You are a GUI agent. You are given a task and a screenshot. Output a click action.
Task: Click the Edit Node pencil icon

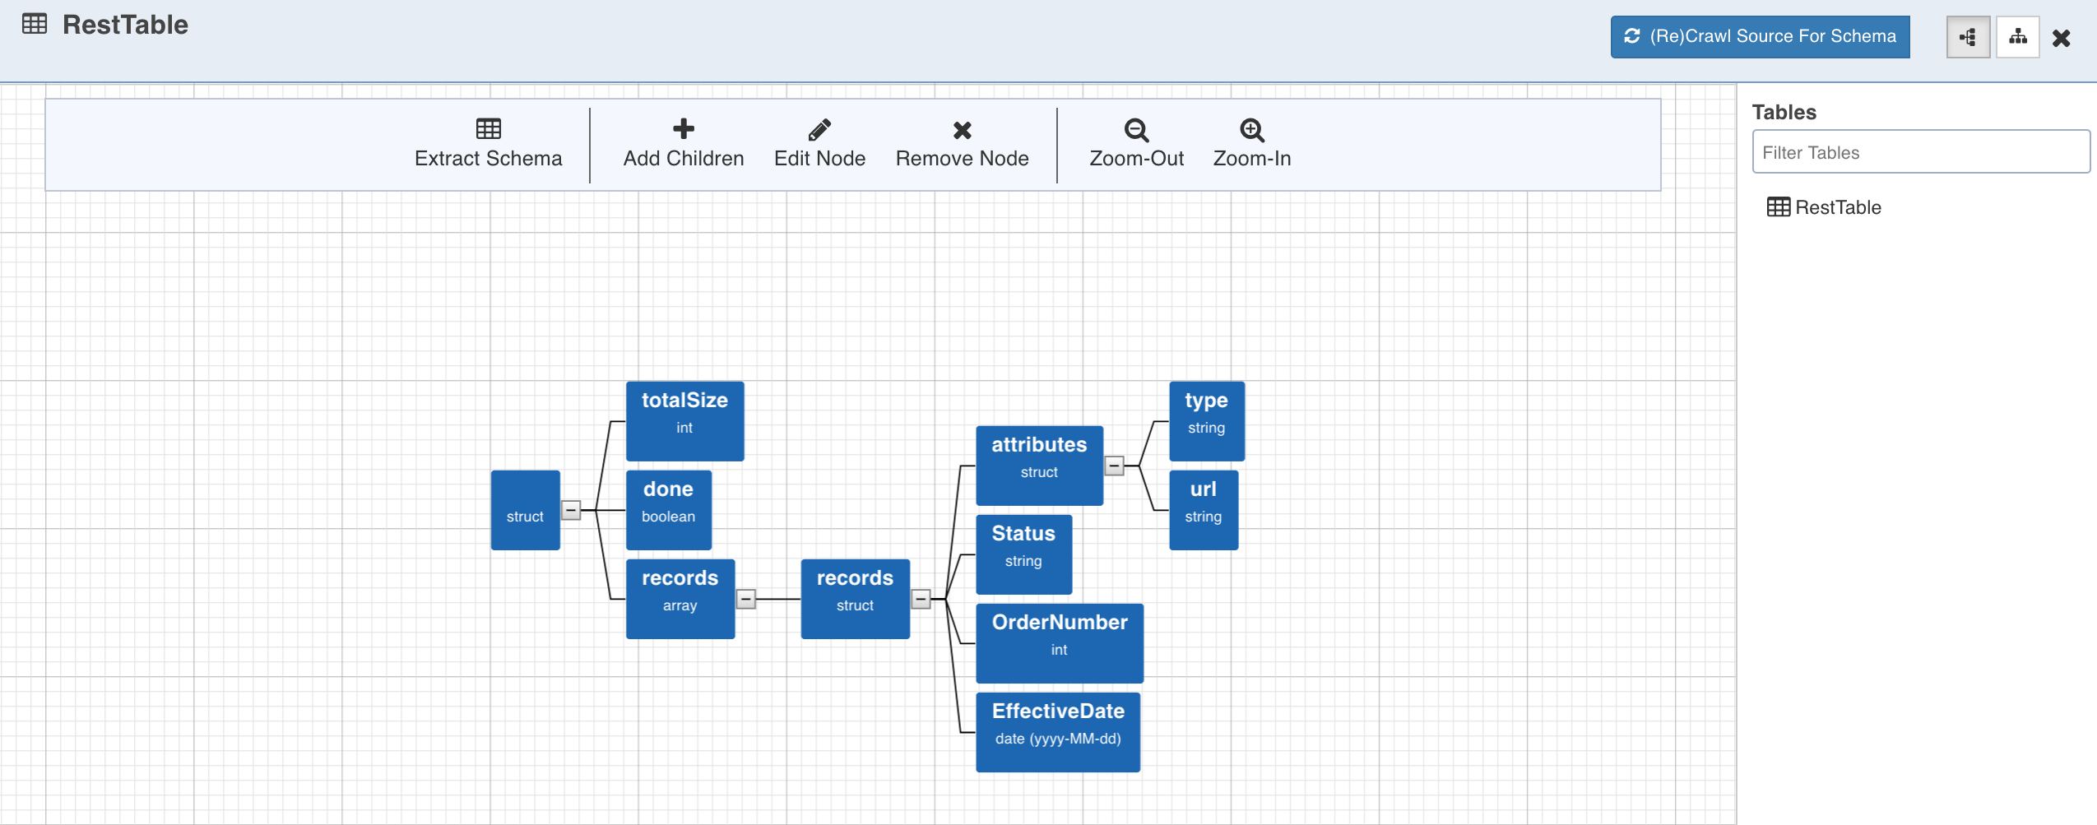point(819,129)
